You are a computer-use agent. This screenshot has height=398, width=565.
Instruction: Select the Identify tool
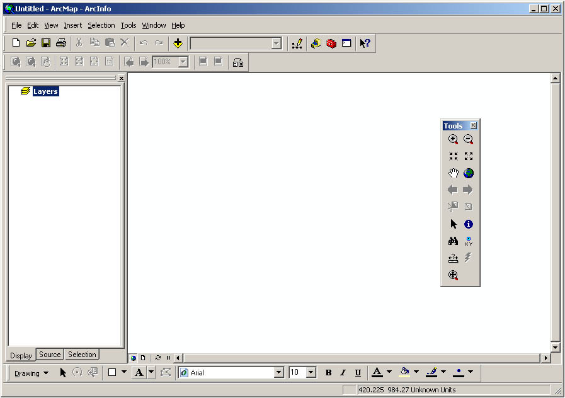(468, 223)
